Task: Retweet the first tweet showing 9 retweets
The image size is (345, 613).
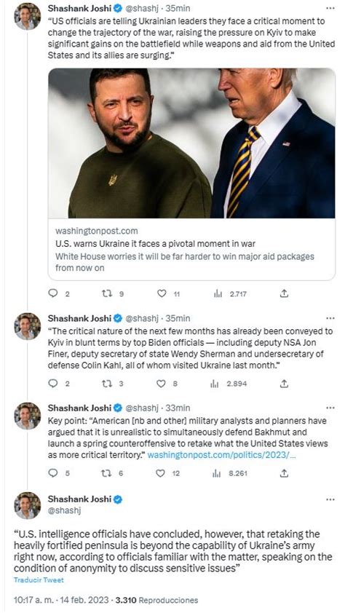Action: [x=107, y=293]
